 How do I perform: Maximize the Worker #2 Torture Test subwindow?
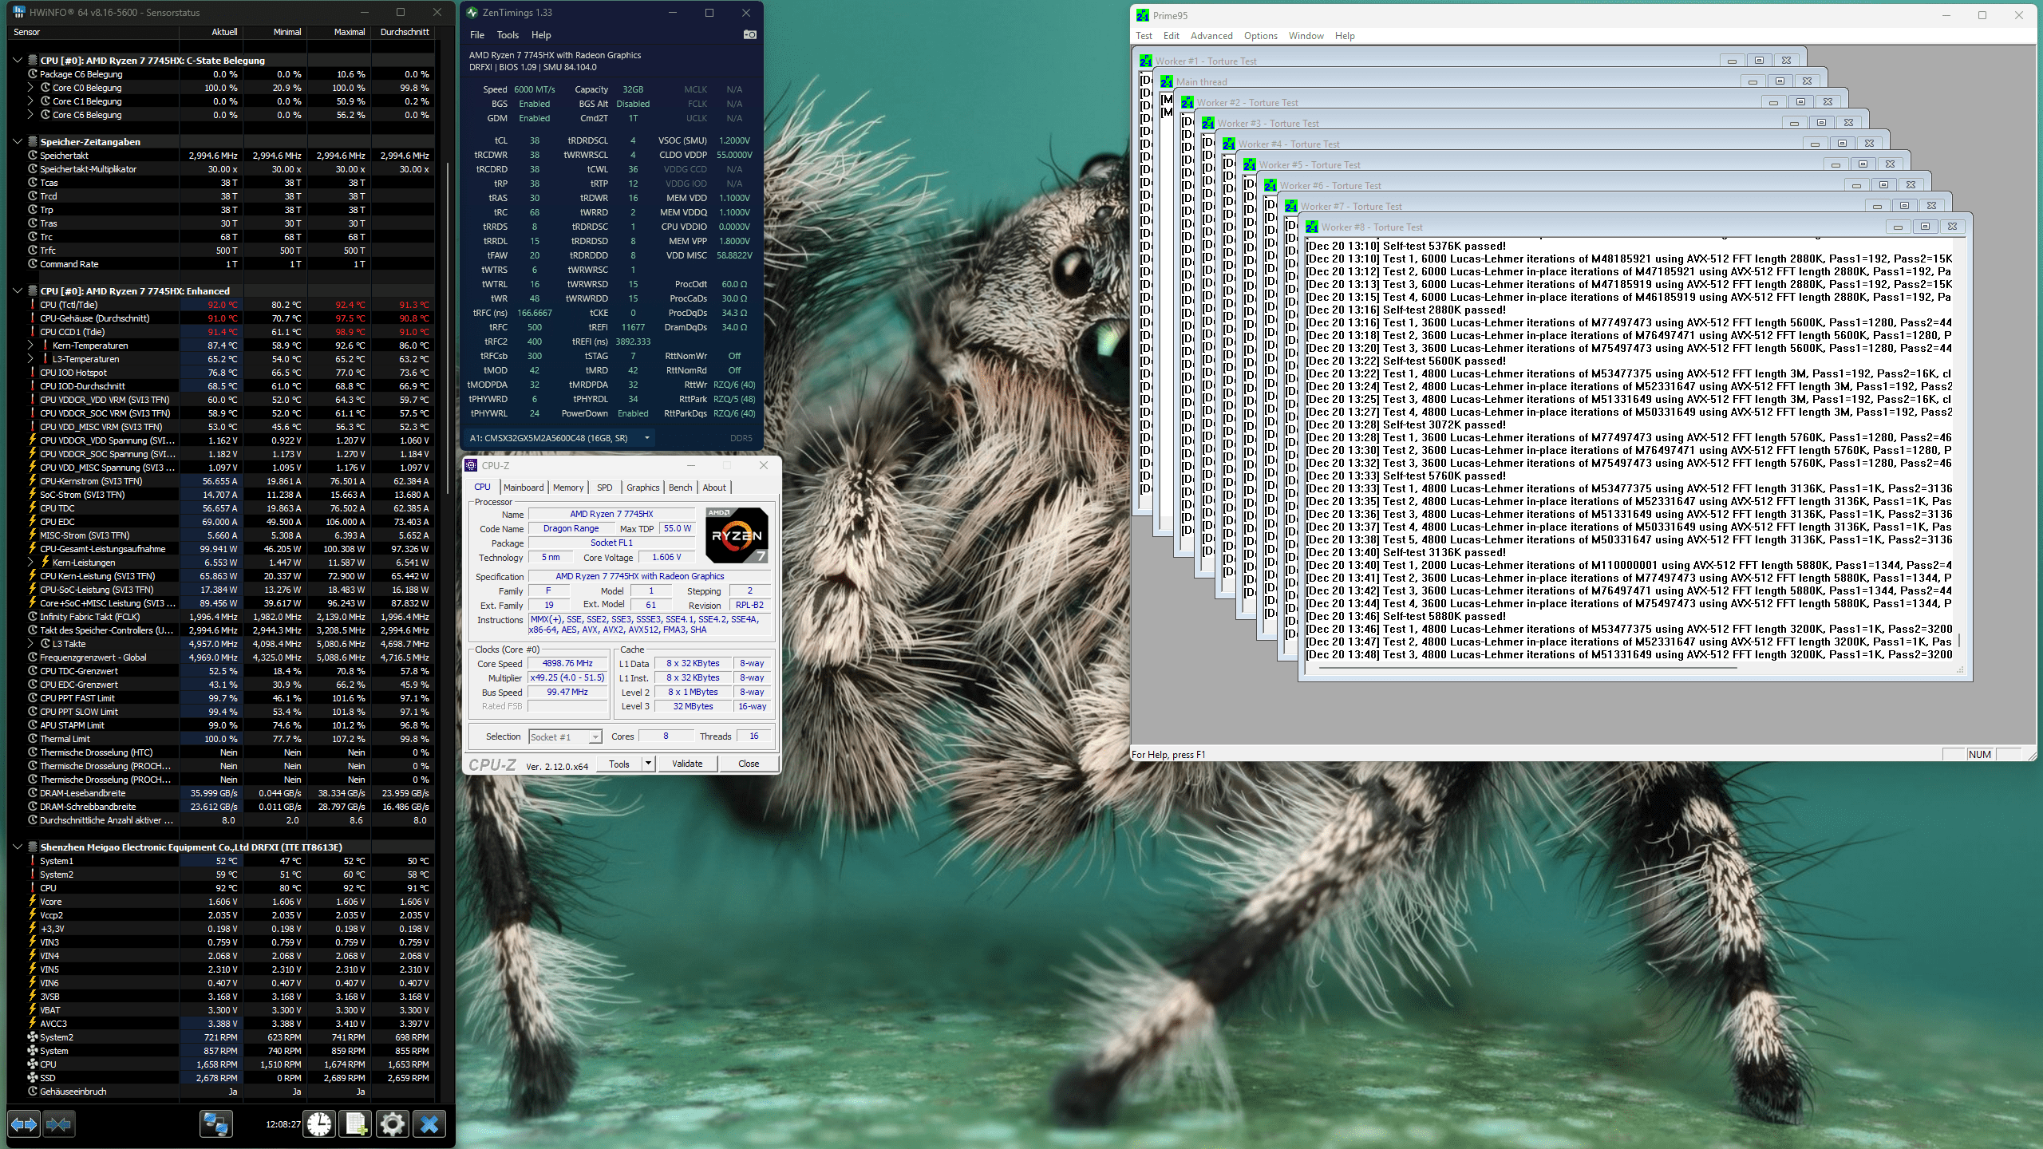coord(1800,102)
